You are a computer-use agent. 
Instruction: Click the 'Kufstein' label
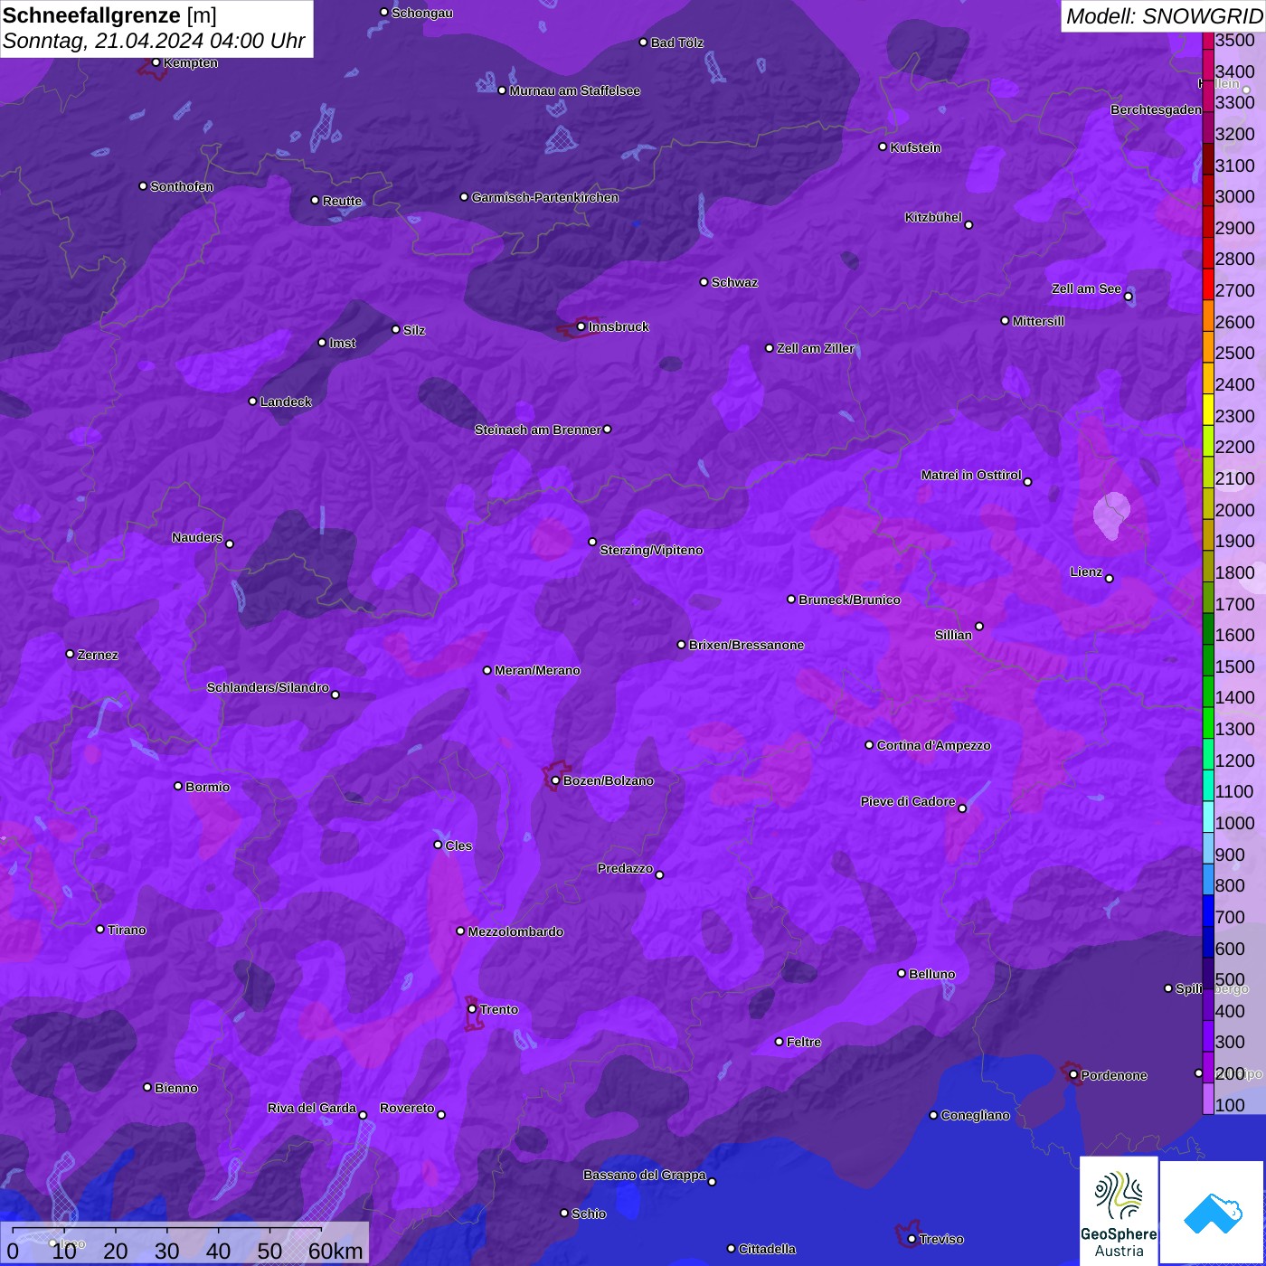click(915, 147)
